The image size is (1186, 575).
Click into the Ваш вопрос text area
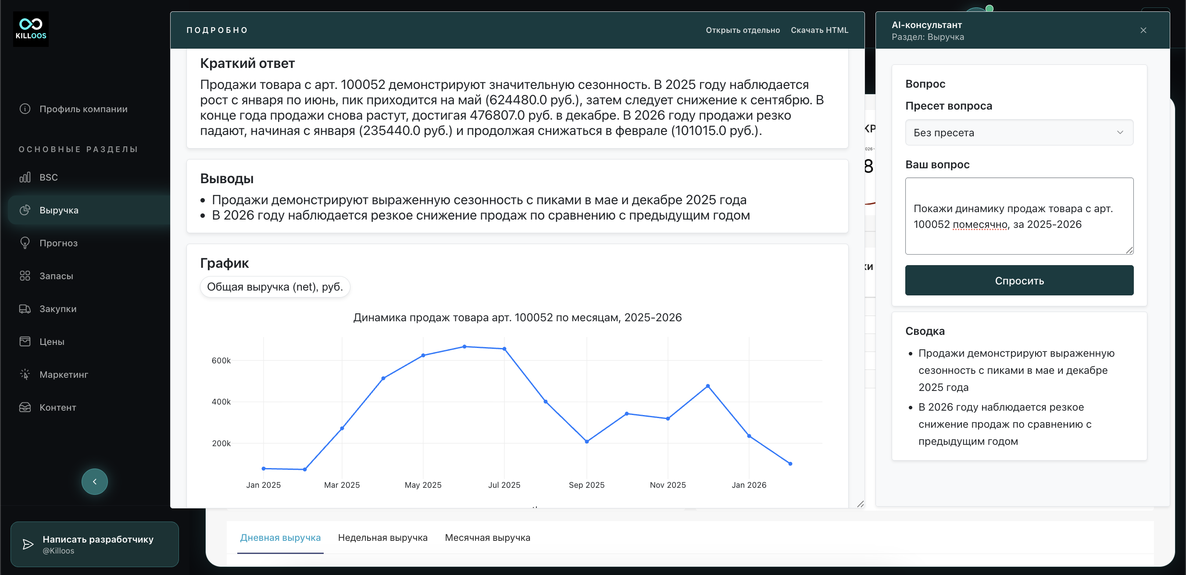coord(1019,216)
